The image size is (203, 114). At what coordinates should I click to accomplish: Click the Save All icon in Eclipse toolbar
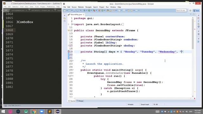pyautogui.click(x=77, y=10)
